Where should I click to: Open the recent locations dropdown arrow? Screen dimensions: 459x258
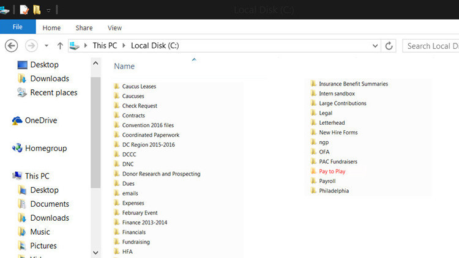pyautogui.click(x=47, y=46)
